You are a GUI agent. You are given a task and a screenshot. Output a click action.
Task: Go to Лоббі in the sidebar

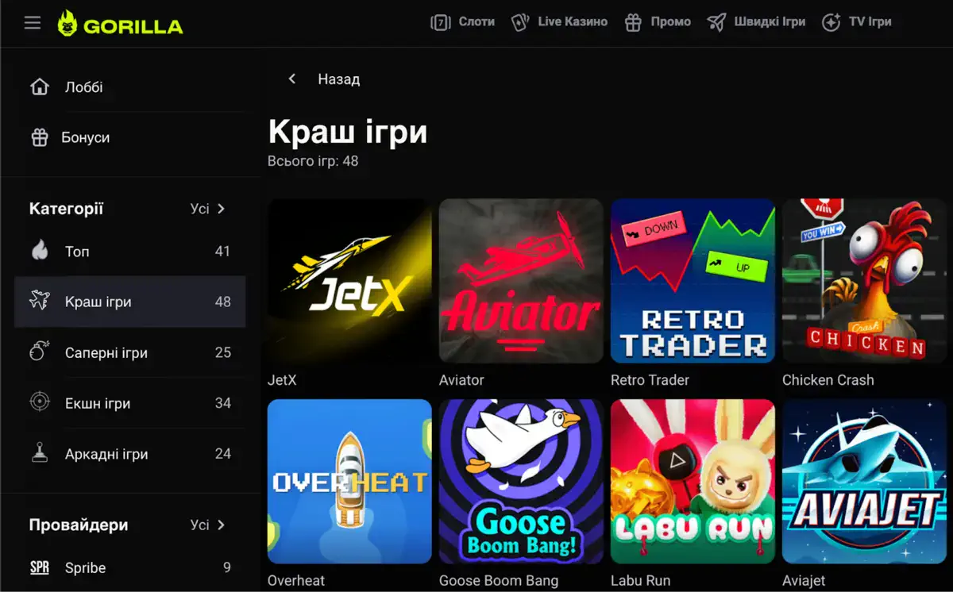coord(130,86)
